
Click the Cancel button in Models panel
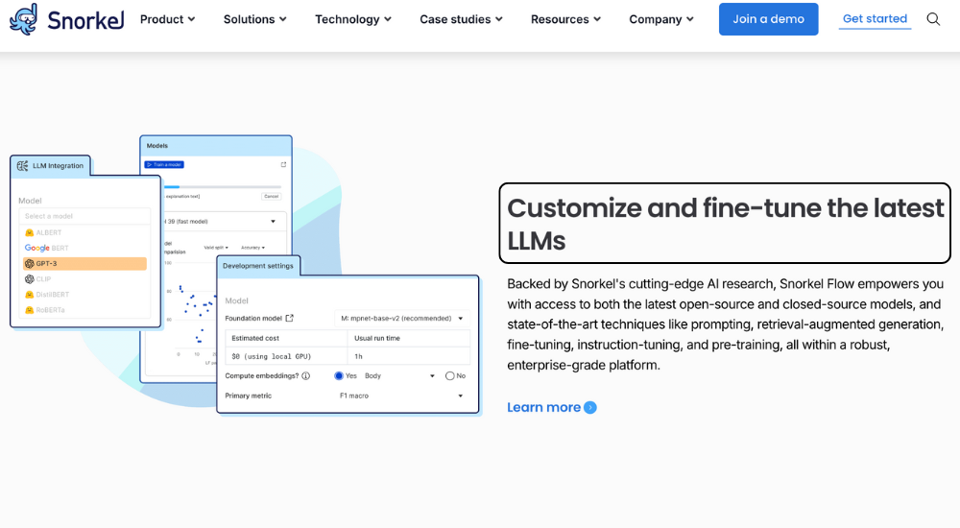tap(272, 197)
